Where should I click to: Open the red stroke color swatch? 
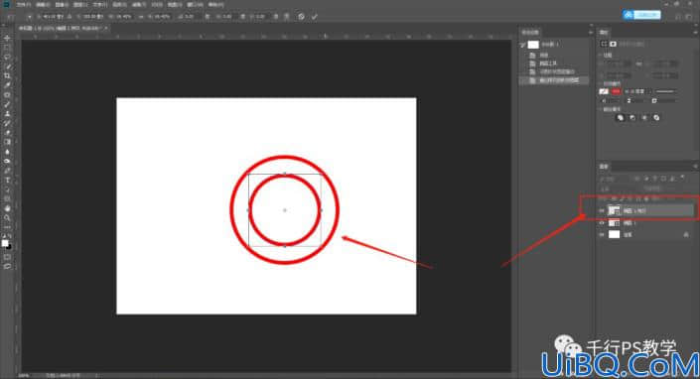point(616,91)
